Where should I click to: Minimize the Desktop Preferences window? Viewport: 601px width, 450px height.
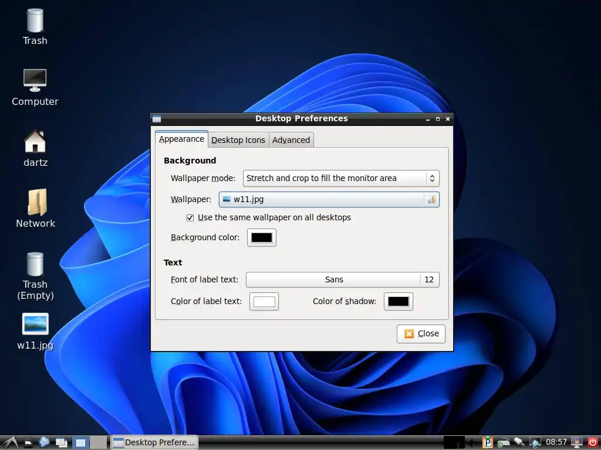tap(428, 119)
